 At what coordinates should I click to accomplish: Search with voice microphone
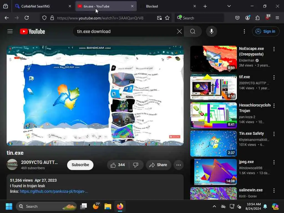[211, 31]
